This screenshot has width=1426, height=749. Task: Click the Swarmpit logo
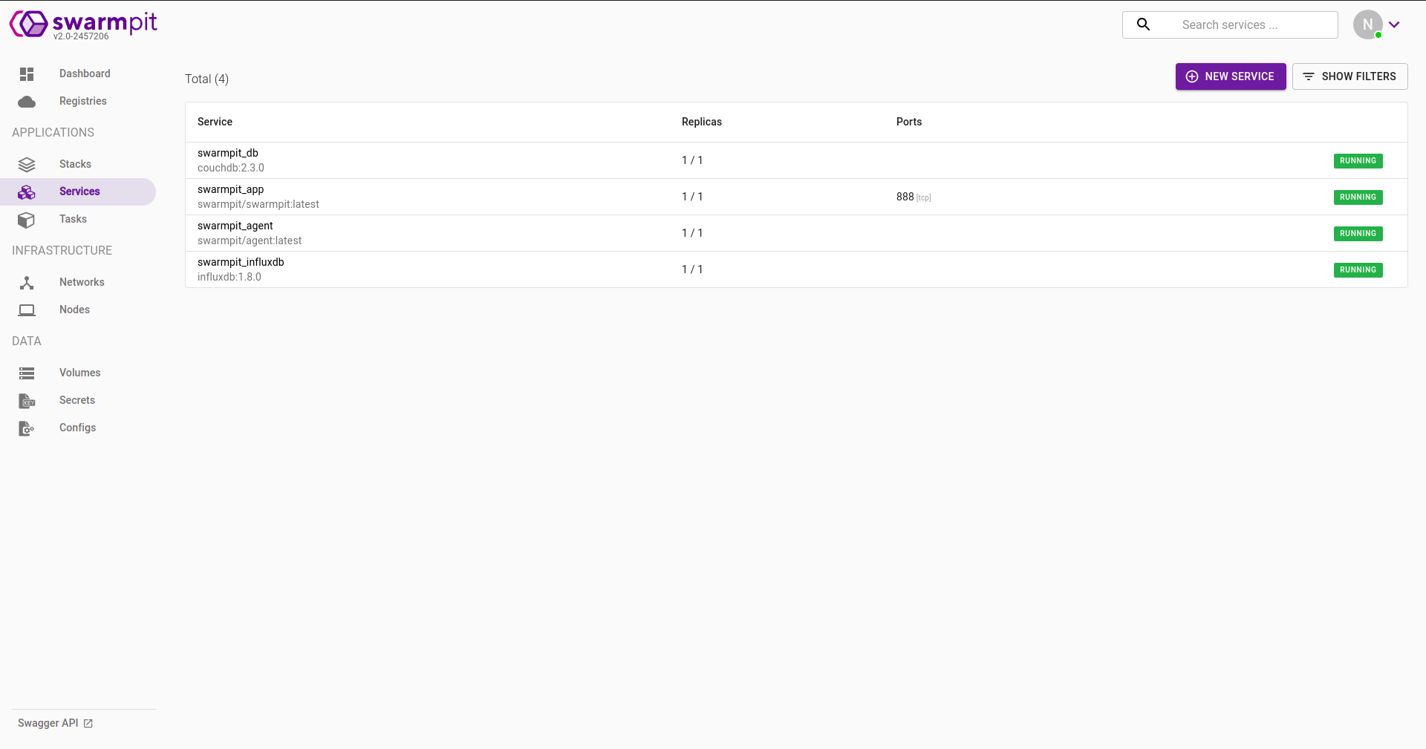(x=83, y=23)
